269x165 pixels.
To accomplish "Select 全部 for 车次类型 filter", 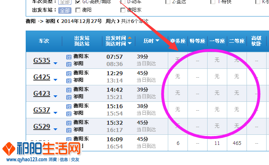I will click(65, 2).
